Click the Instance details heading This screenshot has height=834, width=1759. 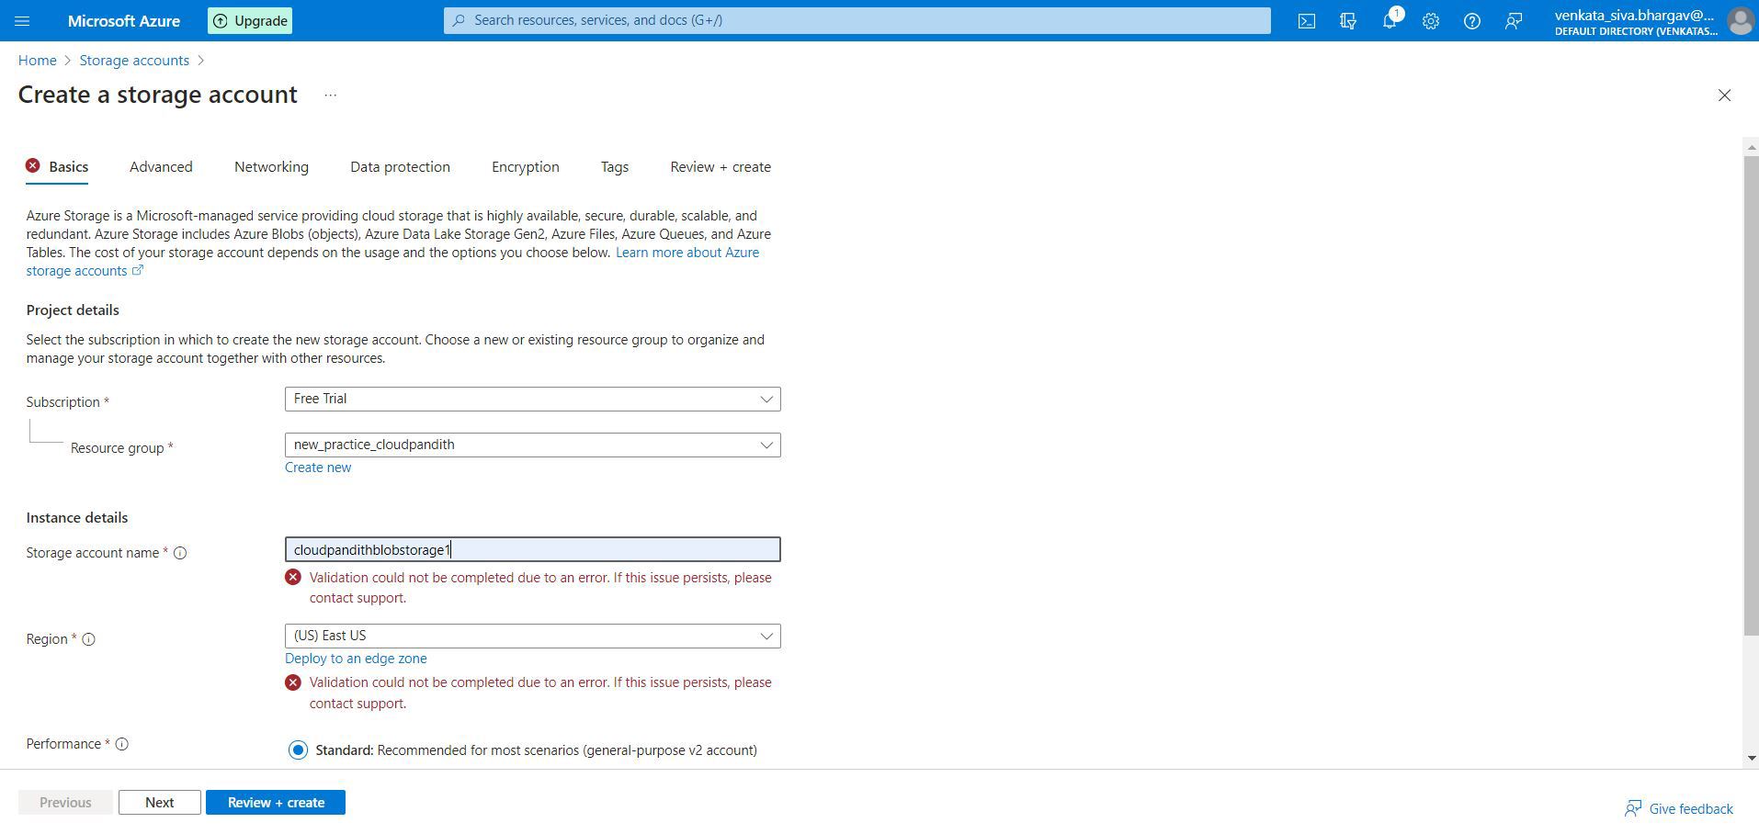pyautogui.click(x=77, y=518)
